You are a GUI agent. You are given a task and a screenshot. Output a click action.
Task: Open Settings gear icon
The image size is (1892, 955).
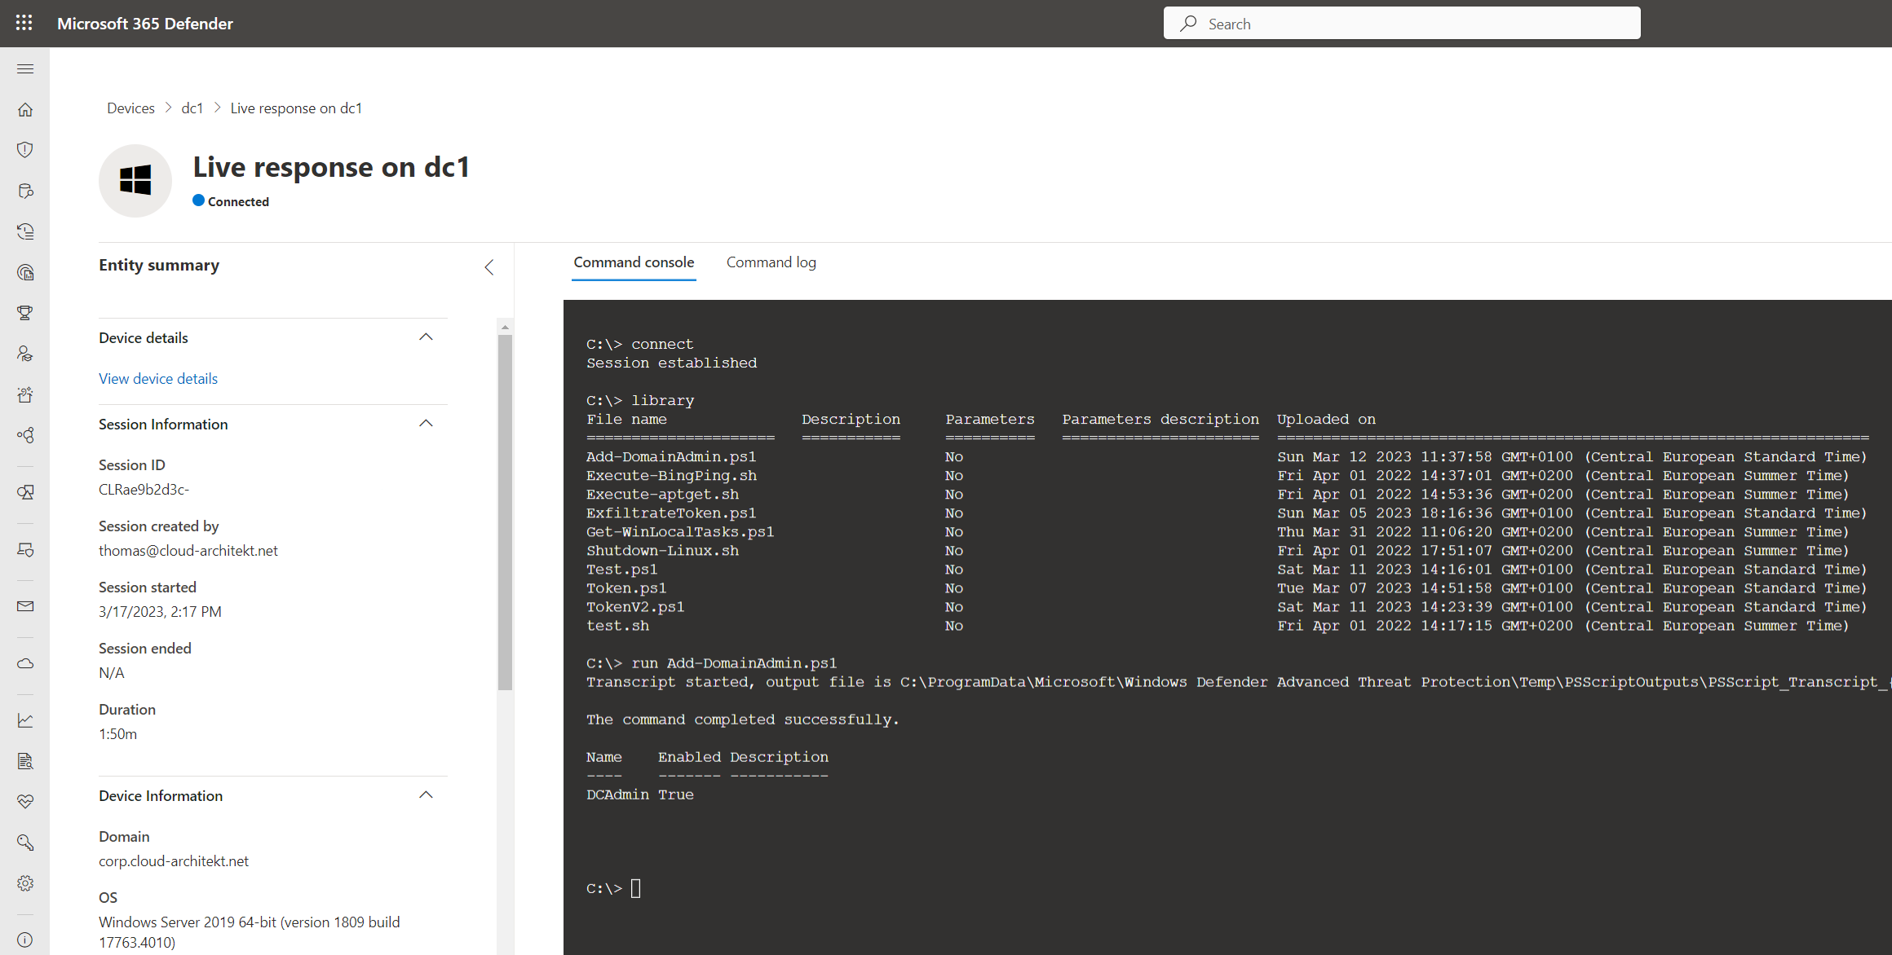point(25,883)
